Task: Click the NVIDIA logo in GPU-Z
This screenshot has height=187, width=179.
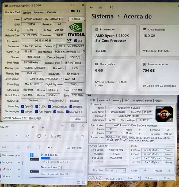Action: (76, 30)
